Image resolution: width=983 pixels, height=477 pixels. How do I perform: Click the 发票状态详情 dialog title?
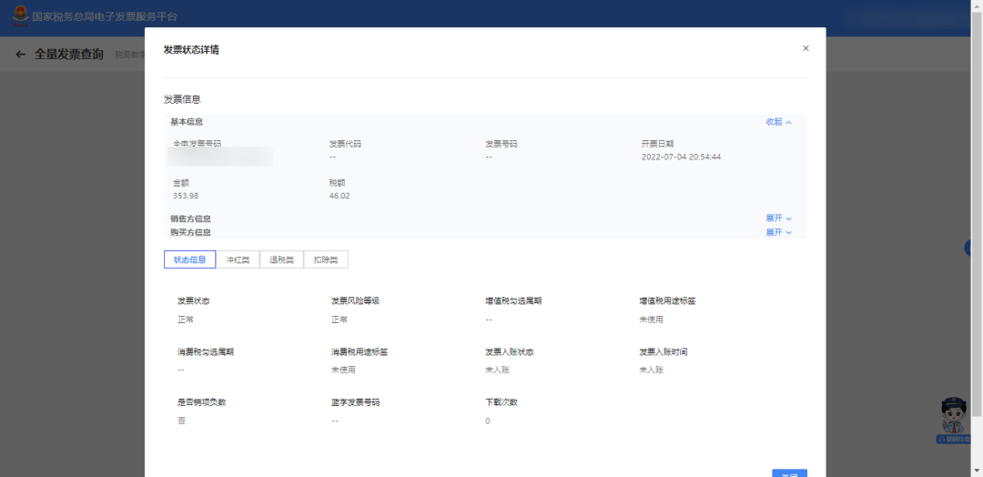(191, 50)
